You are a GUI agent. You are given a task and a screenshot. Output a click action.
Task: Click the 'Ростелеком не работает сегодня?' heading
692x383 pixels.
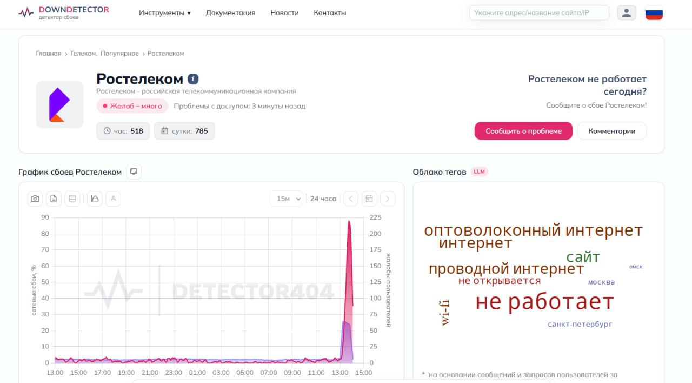click(x=587, y=85)
